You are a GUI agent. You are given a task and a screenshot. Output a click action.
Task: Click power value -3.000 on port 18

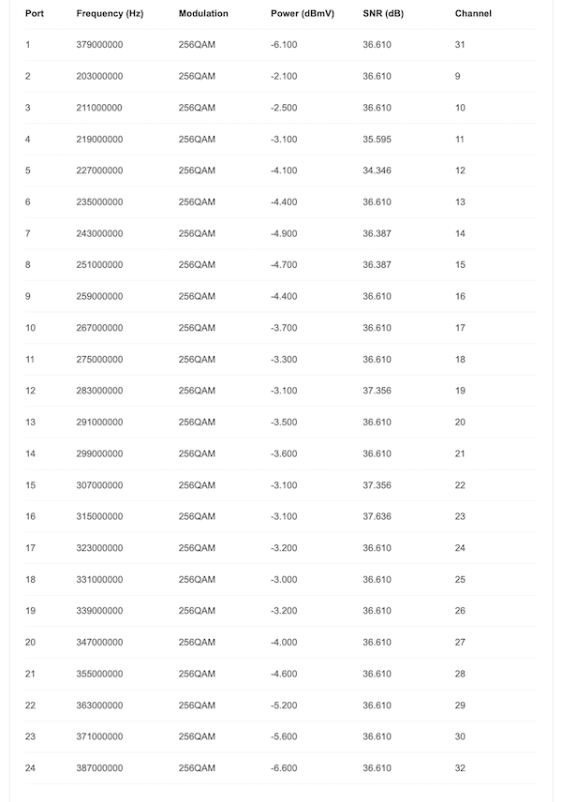coord(284,579)
